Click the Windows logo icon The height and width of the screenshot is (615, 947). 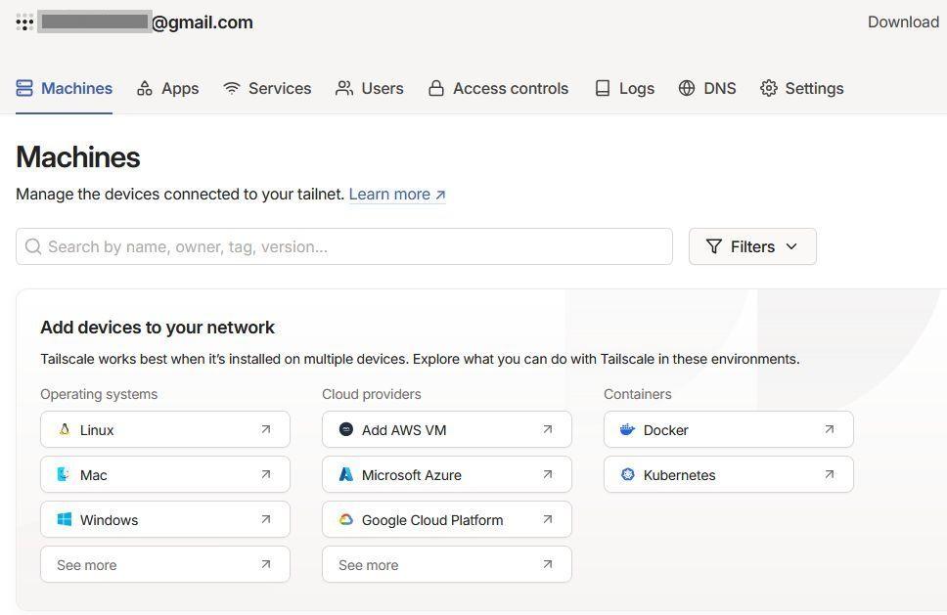click(x=64, y=519)
